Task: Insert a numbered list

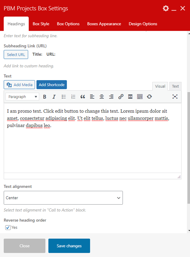Action: click(73, 97)
